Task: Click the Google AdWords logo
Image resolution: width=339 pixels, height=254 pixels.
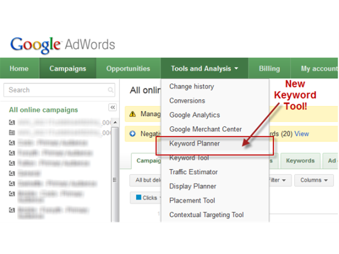Action: [x=62, y=45]
